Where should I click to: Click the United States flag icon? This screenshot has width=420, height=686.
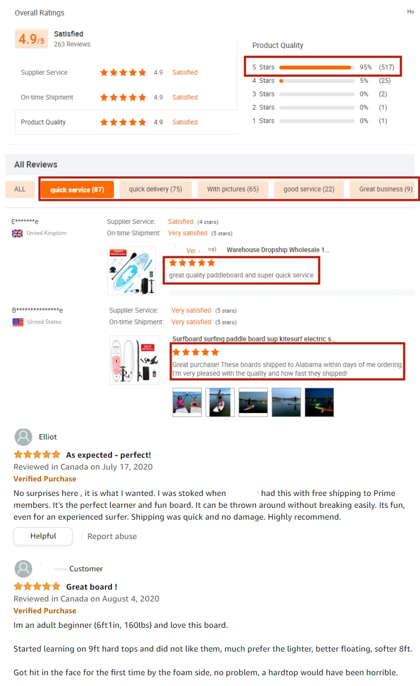coord(18,322)
